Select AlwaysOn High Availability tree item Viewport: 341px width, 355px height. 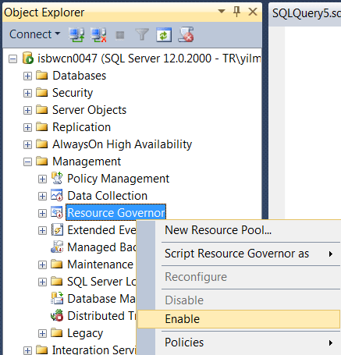[x=122, y=144]
